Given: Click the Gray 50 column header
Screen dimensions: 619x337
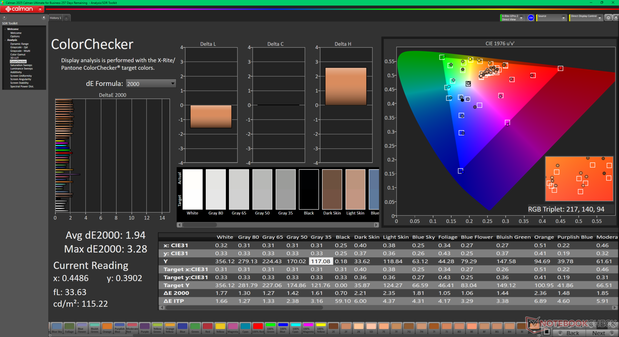Looking at the screenshot, I should point(297,237).
